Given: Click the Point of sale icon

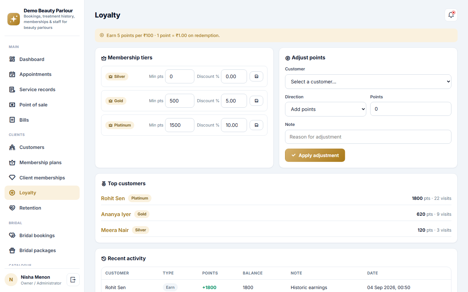Looking at the screenshot, I should point(12,105).
